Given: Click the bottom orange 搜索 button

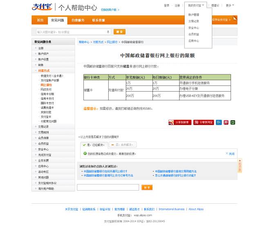Looking at the screenshot, I should click(147, 188).
